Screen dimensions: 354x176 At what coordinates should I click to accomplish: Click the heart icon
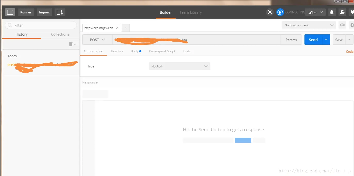point(352,12)
